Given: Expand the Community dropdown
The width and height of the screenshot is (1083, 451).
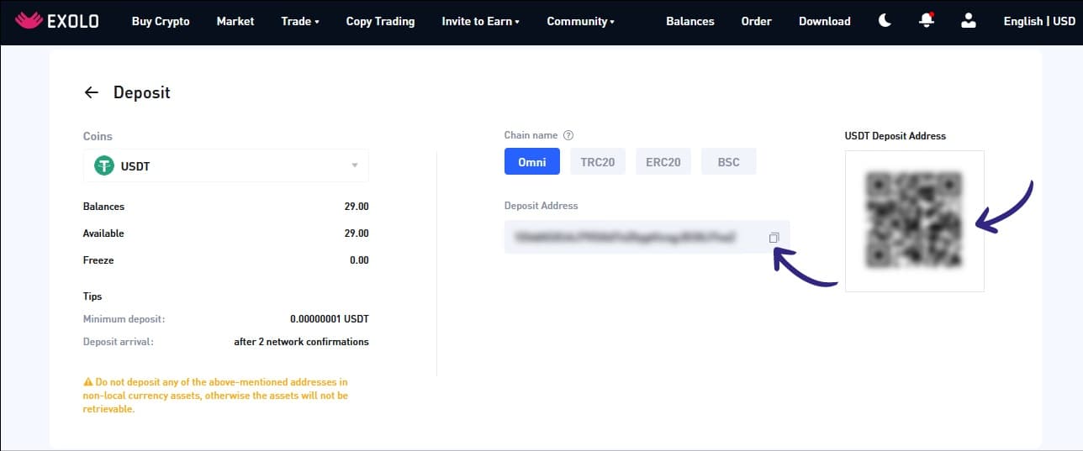Looking at the screenshot, I should 580,21.
